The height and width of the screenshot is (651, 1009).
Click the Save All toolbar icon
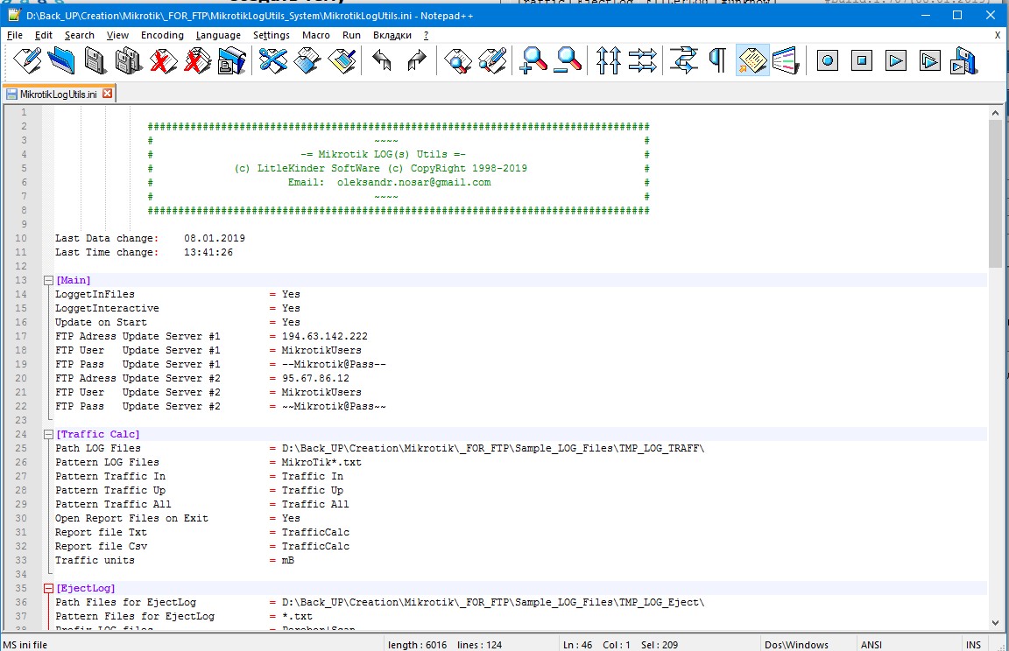[x=130, y=61]
